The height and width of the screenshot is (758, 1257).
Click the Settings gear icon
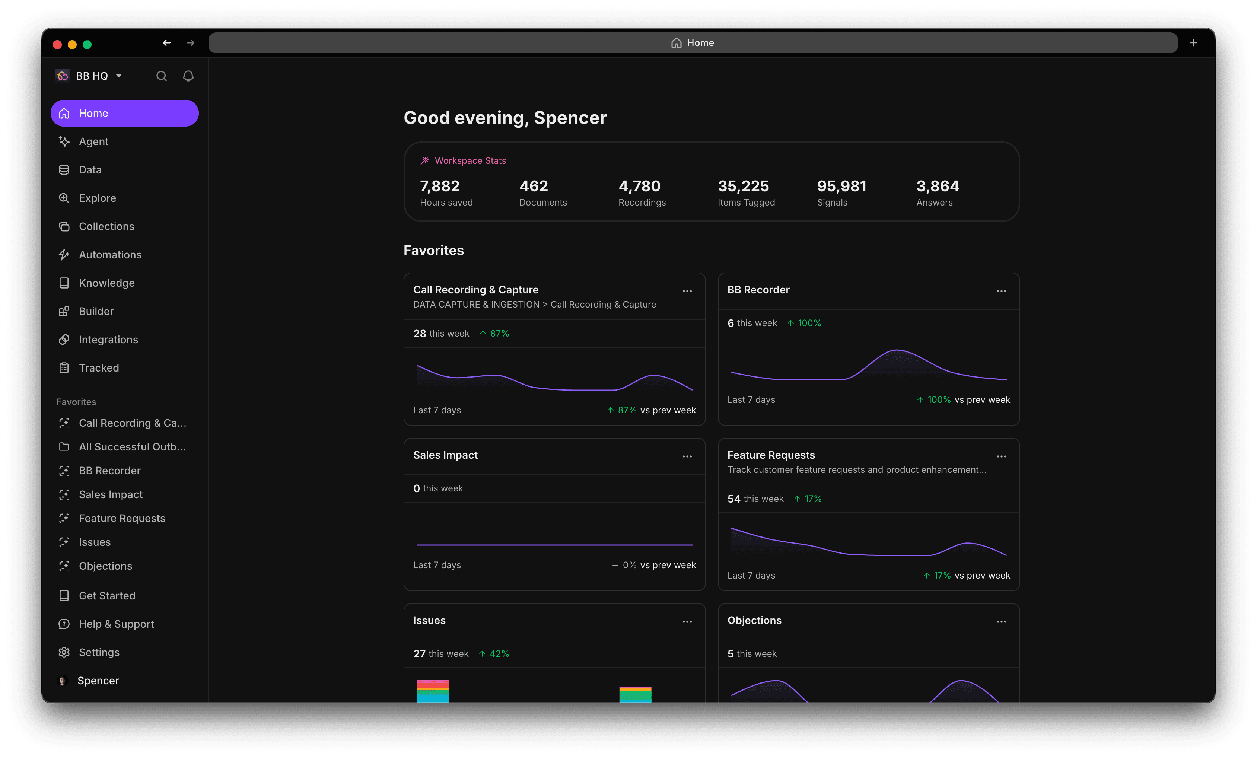click(64, 652)
